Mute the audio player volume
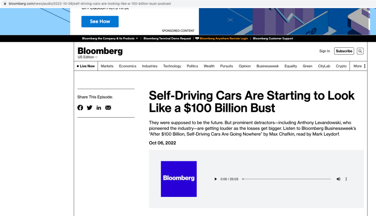 pos(339,179)
